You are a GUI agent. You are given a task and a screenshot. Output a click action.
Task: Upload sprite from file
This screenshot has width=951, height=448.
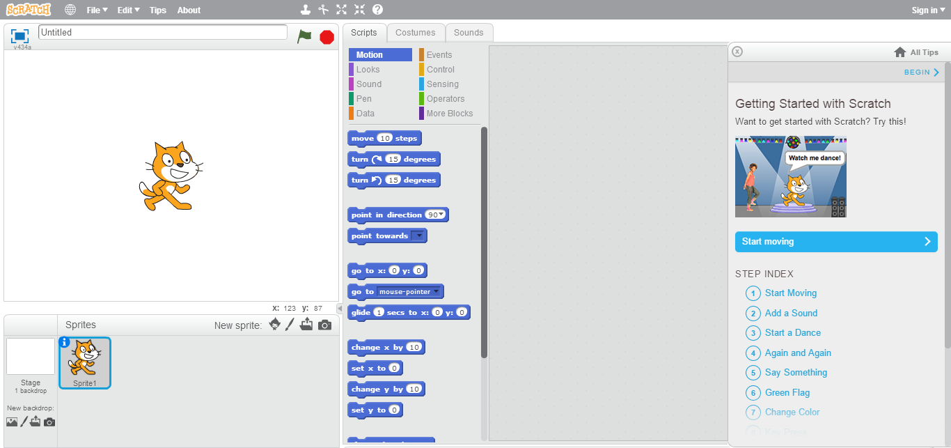pos(306,325)
